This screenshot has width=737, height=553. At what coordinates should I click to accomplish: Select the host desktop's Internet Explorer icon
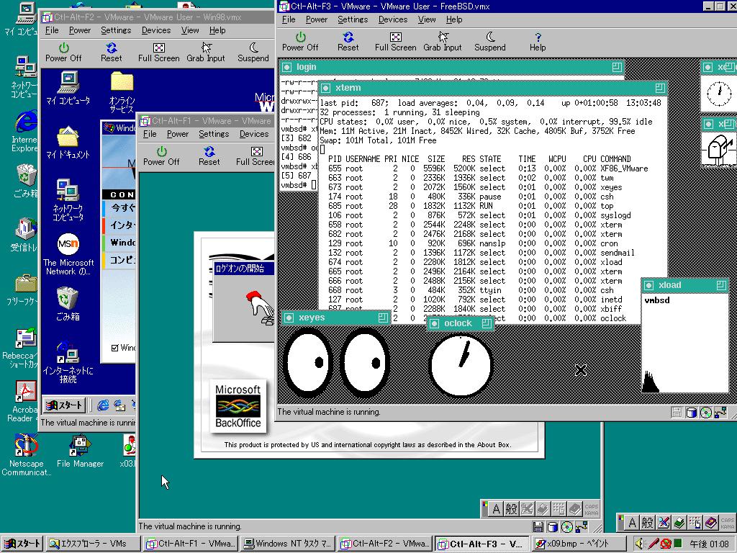[24, 132]
